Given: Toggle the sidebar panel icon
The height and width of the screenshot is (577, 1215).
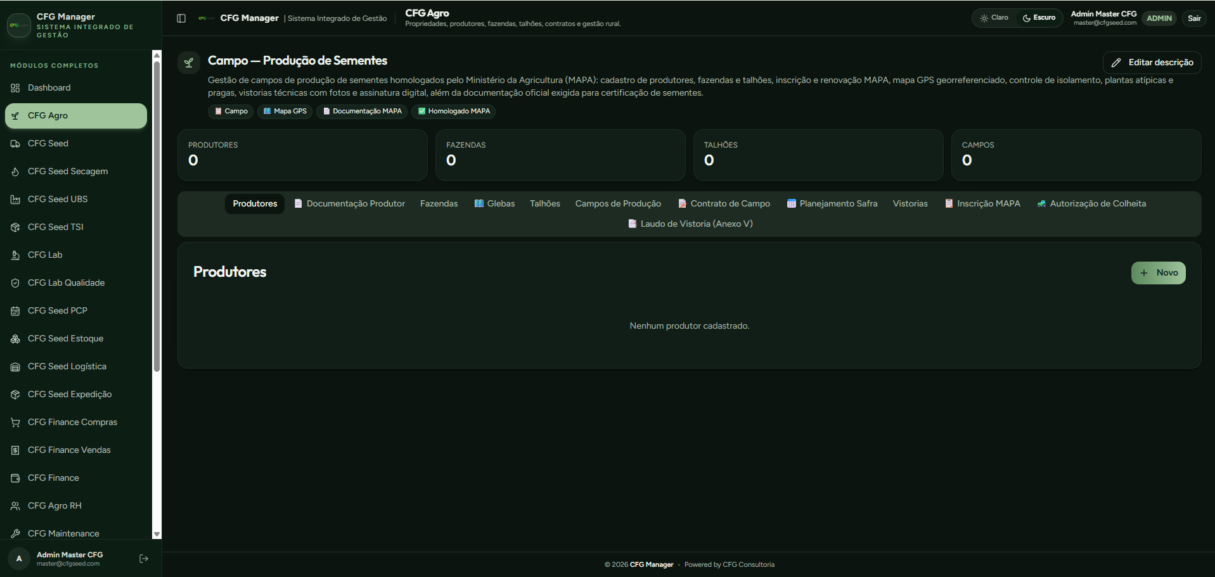Looking at the screenshot, I should [x=181, y=18].
